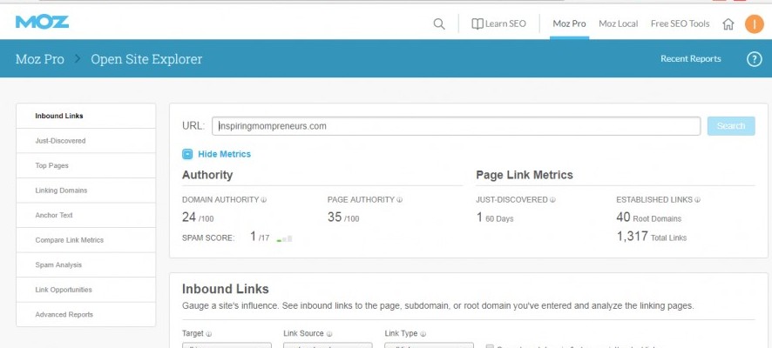Click the Hide Metrics collapse icon
The width and height of the screenshot is (772, 348).
tap(187, 154)
